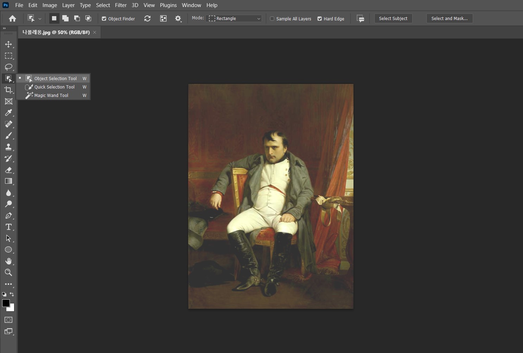This screenshot has height=353, width=523.
Task: Toggle the Object Finder checkbox
Action: tap(104, 19)
